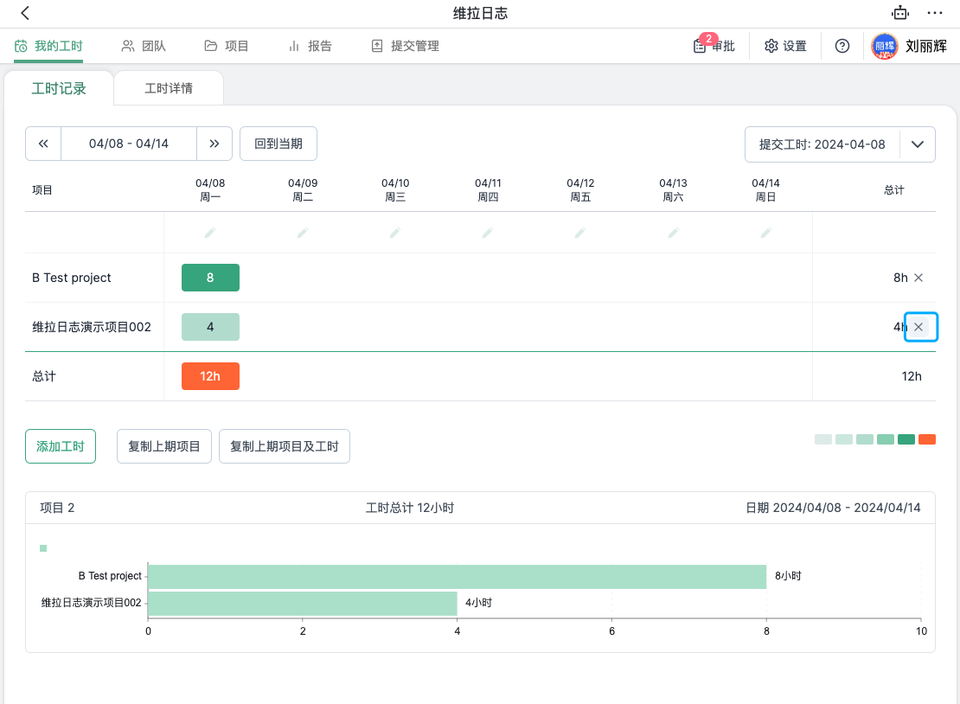The image size is (960, 704).
Task: Open the 刘丽辉 user profile menu
Action: 908,46
